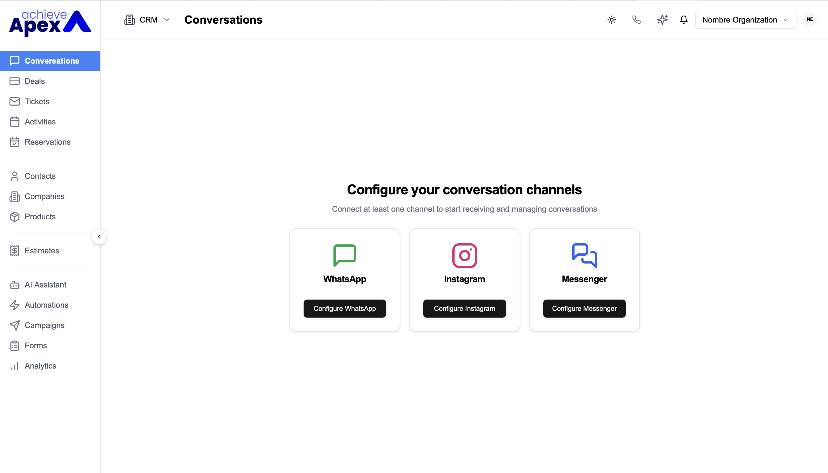Screen dimensions: 828x473
Task: Open the Campaigns section
Action: [x=50, y=325]
